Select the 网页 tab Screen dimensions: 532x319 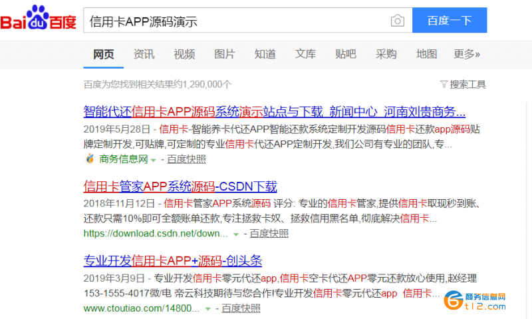(104, 54)
